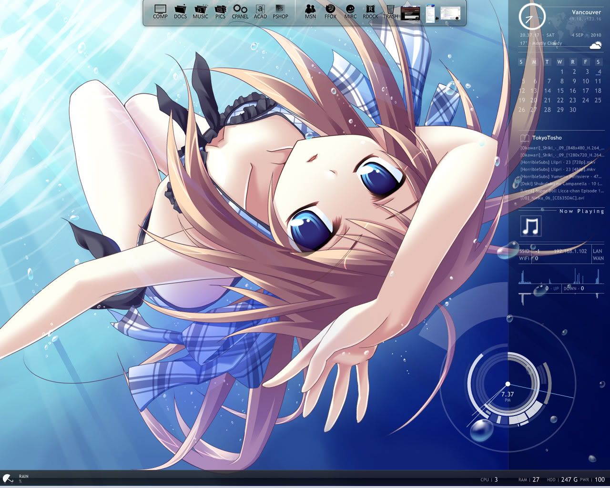Click the TokyoTosho feed book icon
This screenshot has width=610, height=488.
click(524, 138)
